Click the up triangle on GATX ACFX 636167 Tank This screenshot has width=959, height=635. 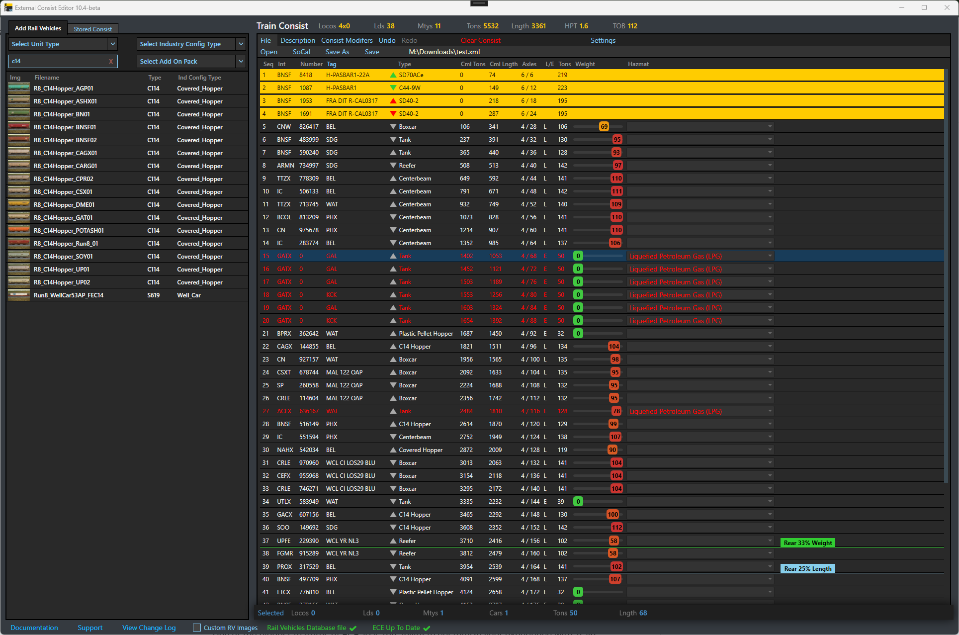coord(392,411)
